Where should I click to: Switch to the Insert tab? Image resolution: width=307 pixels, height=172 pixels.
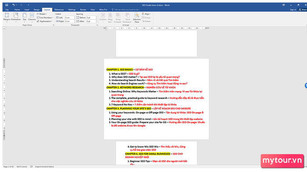pos(27,10)
